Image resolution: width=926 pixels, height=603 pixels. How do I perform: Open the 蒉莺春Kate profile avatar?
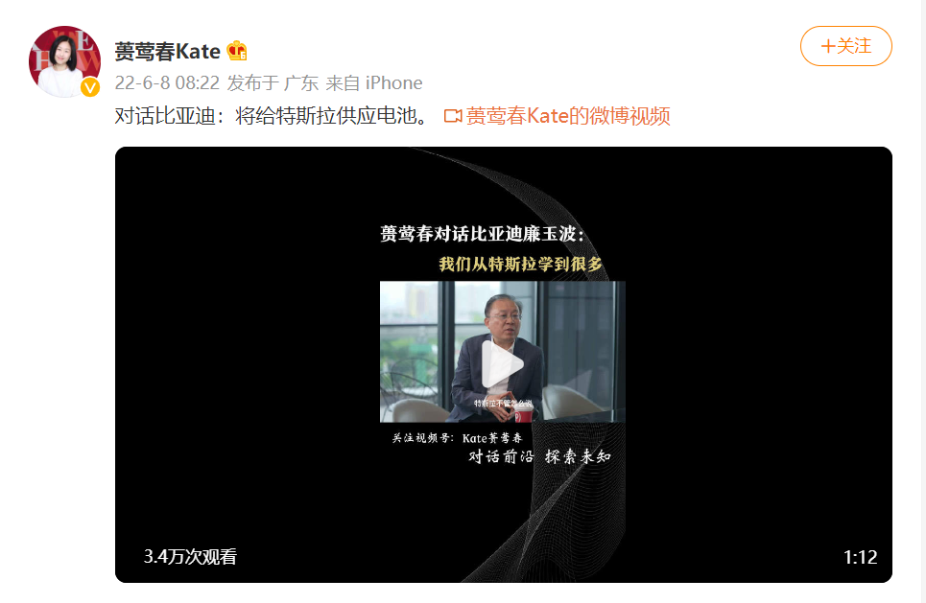(x=64, y=61)
